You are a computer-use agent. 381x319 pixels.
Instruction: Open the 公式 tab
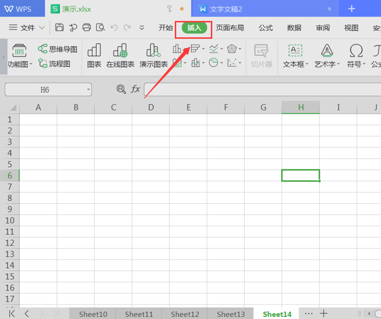click(x=265, y=28)
